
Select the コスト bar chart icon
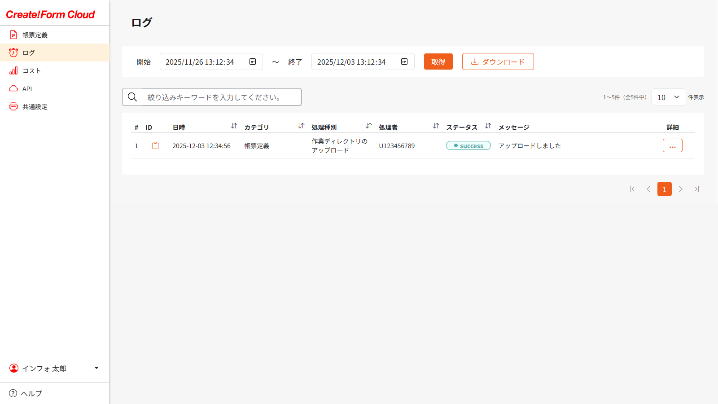click(13, 70)
